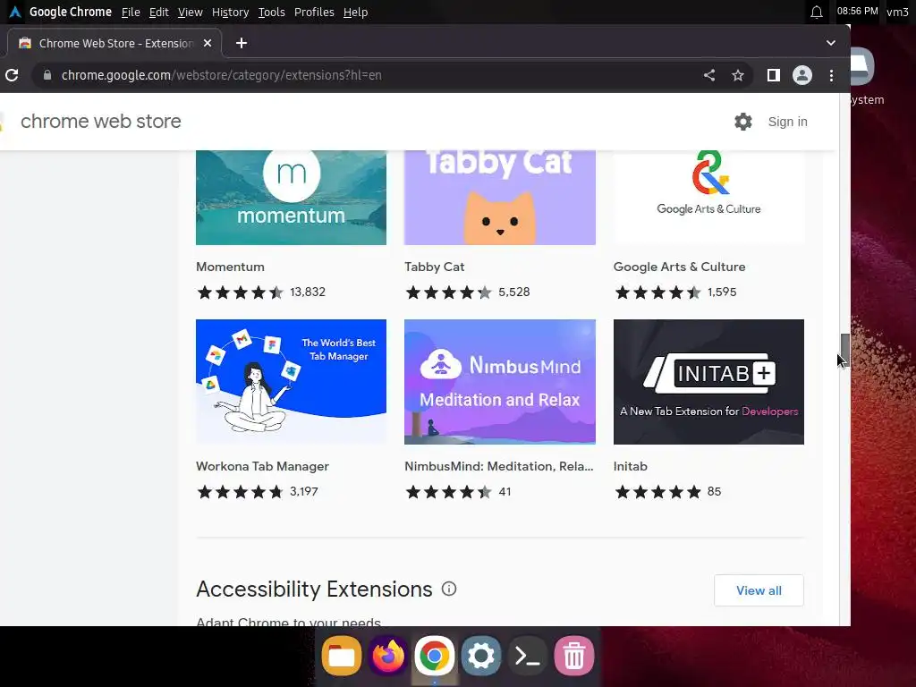
Task: Open the web store settings gear
Action: (x=743, y=122)
